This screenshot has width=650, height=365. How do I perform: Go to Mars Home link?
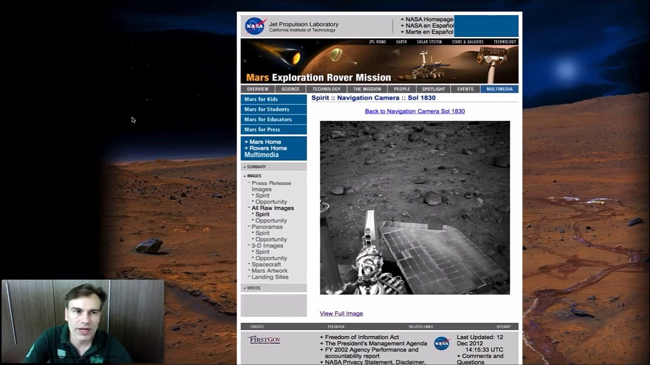pyautogui.click(x=263, y=142)
